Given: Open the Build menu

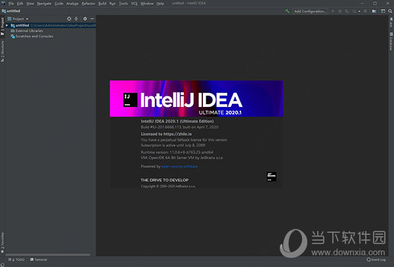Looking at the screenshot, I should pyautogui.click(x=102, y=3).
